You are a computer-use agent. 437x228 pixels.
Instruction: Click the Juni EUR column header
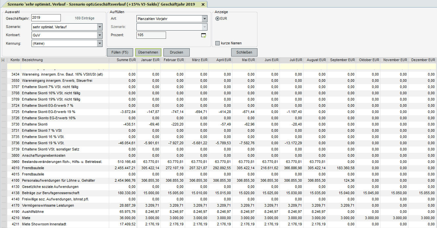(x=268, y=60)
